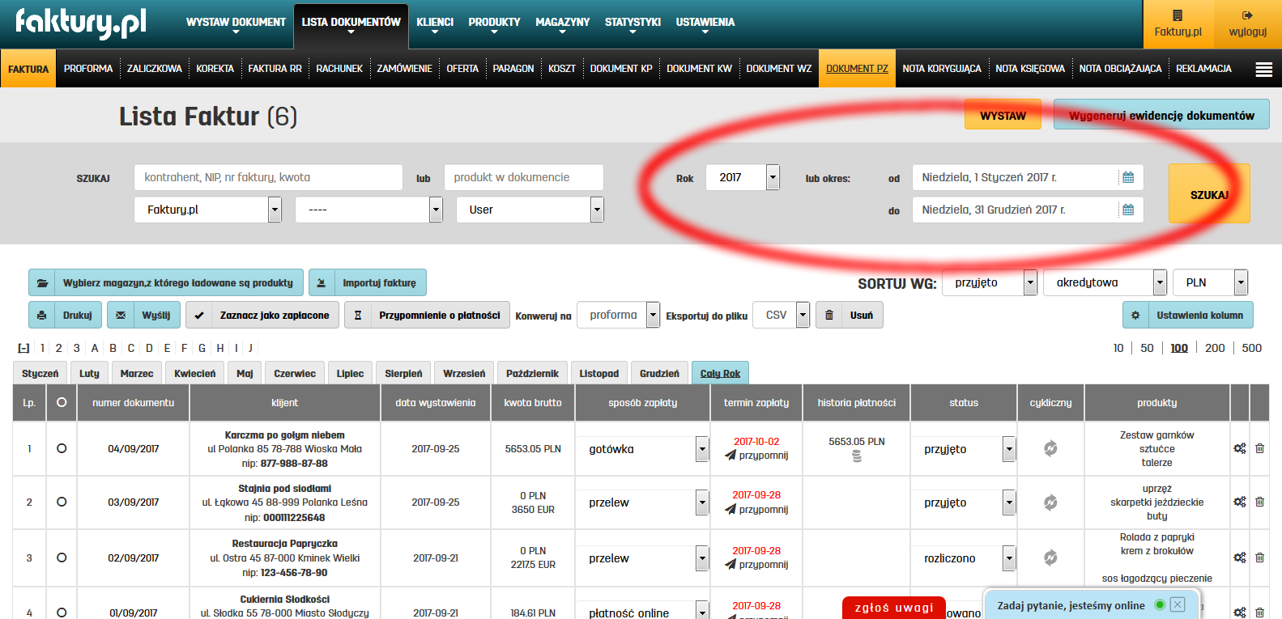Open the Rok 2017 year dropdown

tap(772, 177)
